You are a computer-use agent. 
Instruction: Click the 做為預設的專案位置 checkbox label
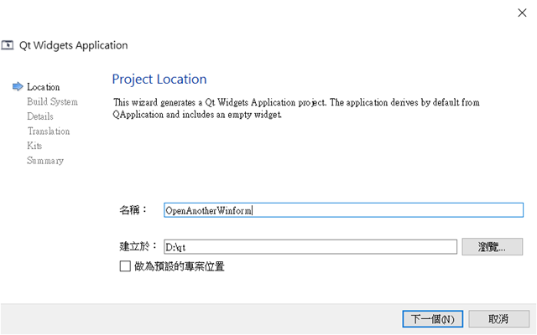click(x=179, y=266)
